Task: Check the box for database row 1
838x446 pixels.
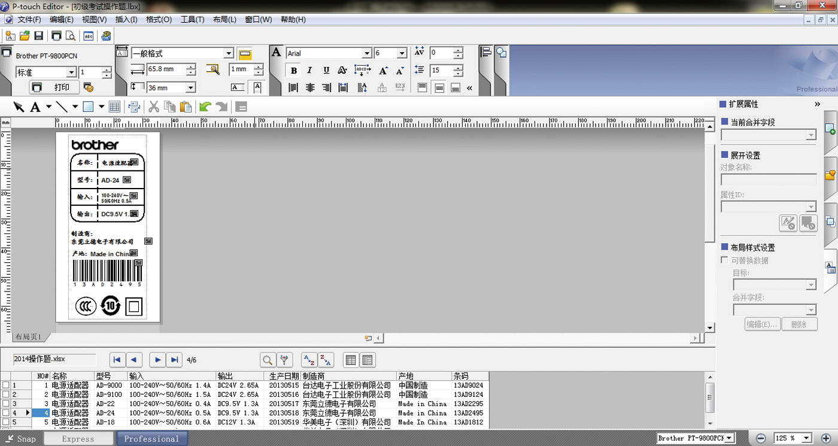Action: point(6,386)
